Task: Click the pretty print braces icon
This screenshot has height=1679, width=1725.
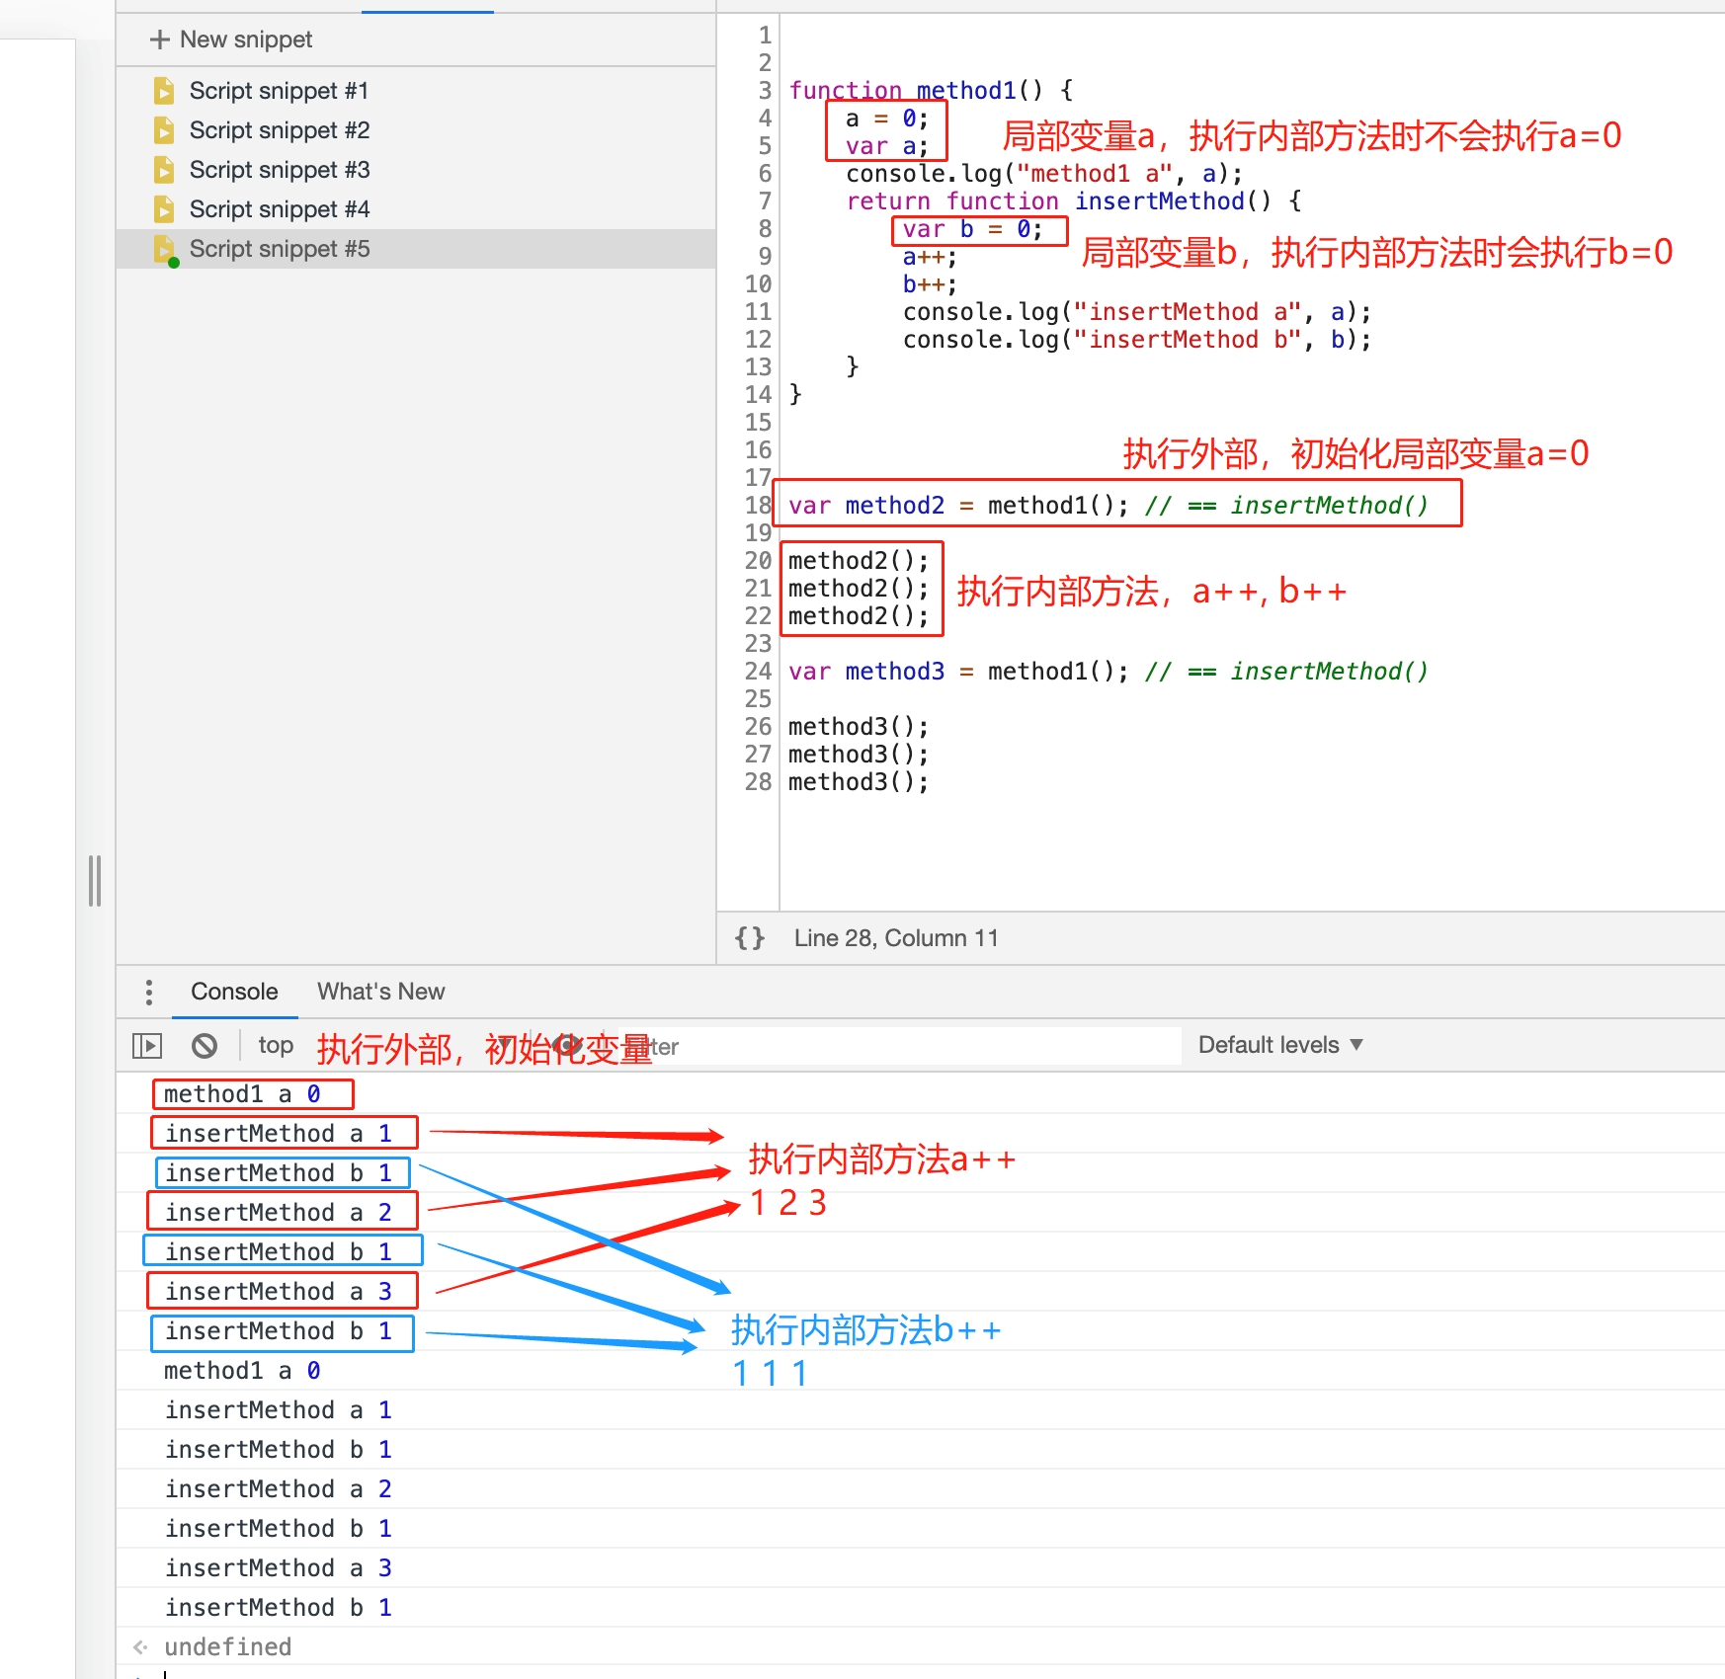Action: [x=750, y=938]
